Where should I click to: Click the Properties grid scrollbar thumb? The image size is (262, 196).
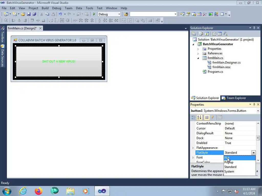click(x=258, y=138)
